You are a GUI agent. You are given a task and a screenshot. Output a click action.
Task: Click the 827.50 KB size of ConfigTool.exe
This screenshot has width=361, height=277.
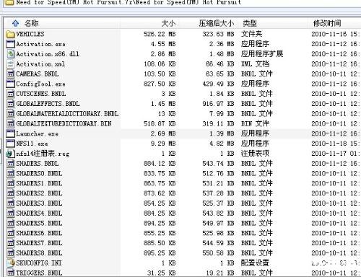pos(160,84)
